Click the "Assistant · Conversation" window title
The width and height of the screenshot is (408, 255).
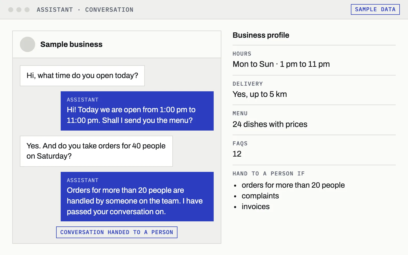[x=85, y=10]
